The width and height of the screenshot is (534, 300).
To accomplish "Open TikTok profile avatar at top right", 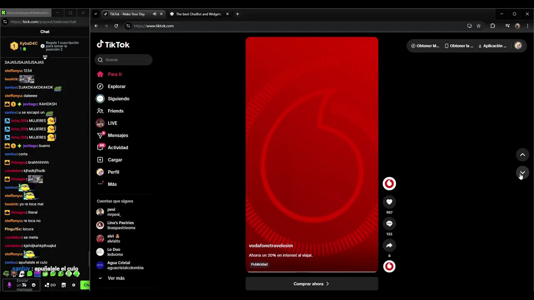I will pyautogui.click(x=518, y=46).
